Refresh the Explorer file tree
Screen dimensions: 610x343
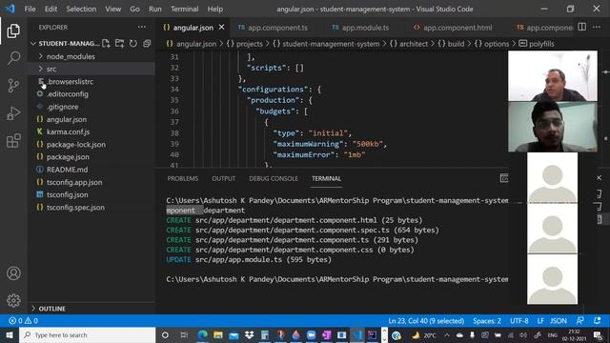(x=133, y=44)
